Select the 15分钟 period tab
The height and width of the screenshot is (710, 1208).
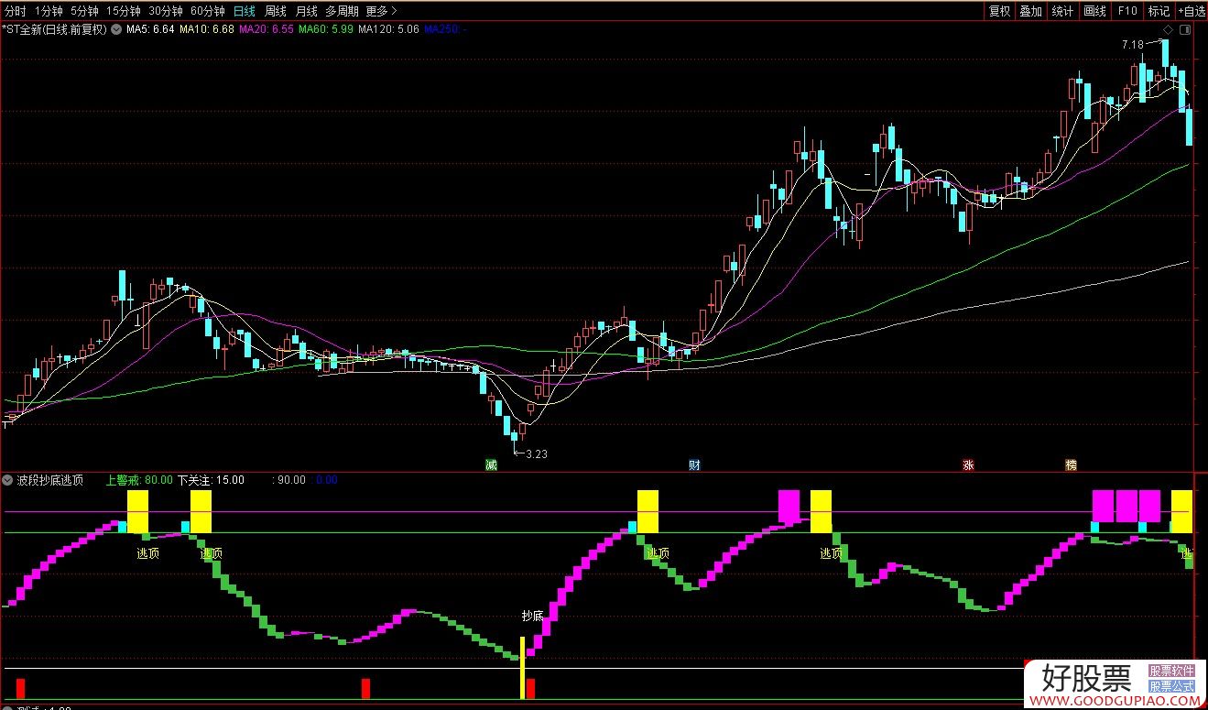coord(123,11)
